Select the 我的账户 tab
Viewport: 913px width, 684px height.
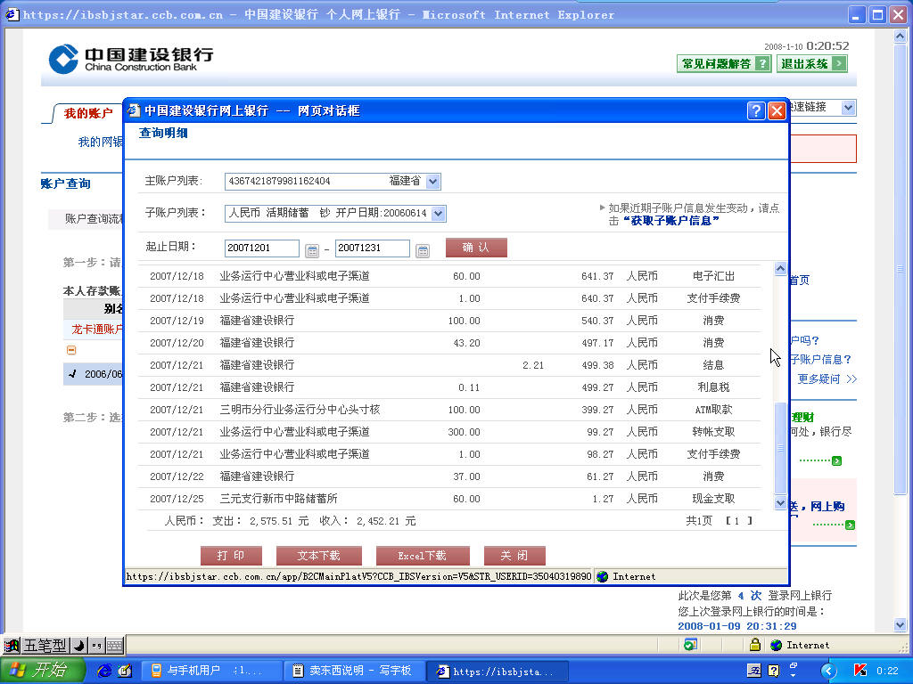tap(88, 113)
